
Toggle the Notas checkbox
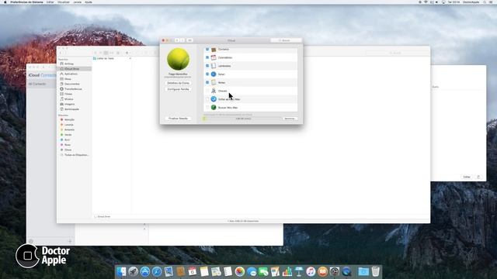207,83
